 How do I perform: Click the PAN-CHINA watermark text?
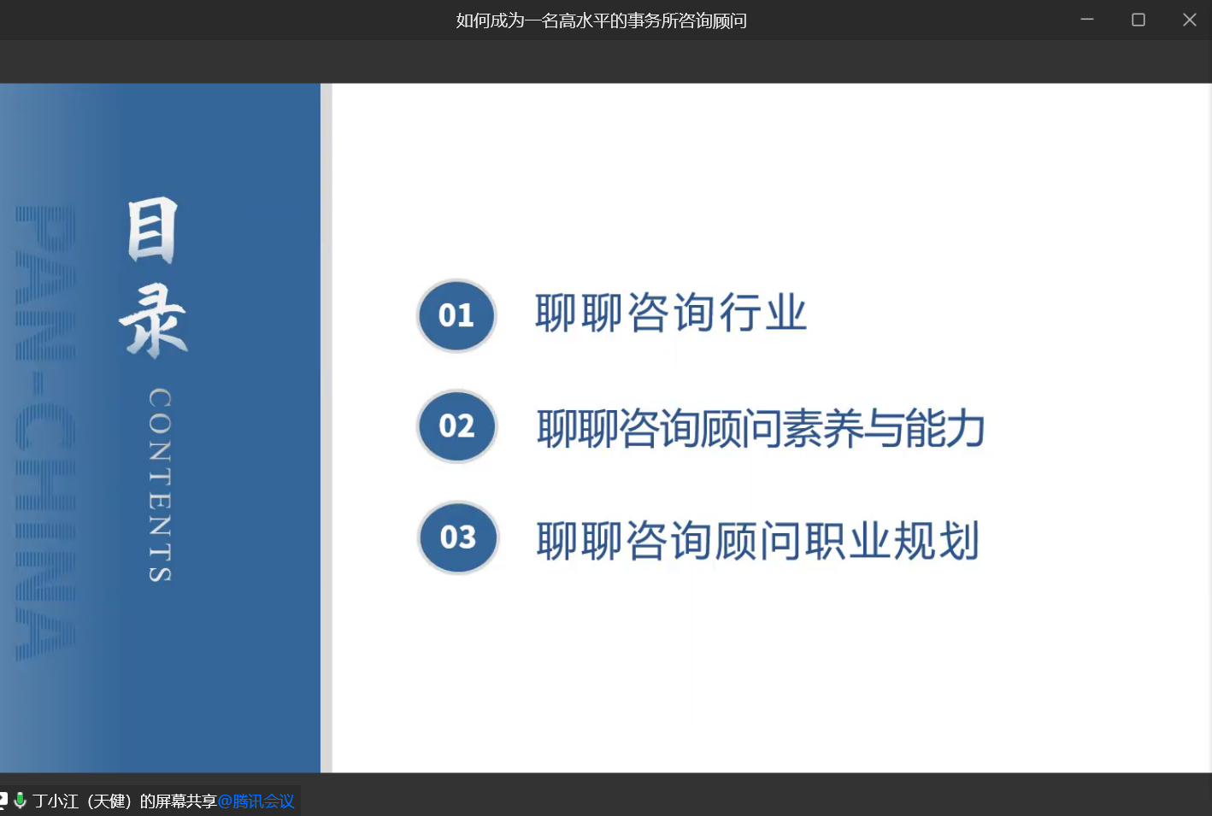coord(45,433)
